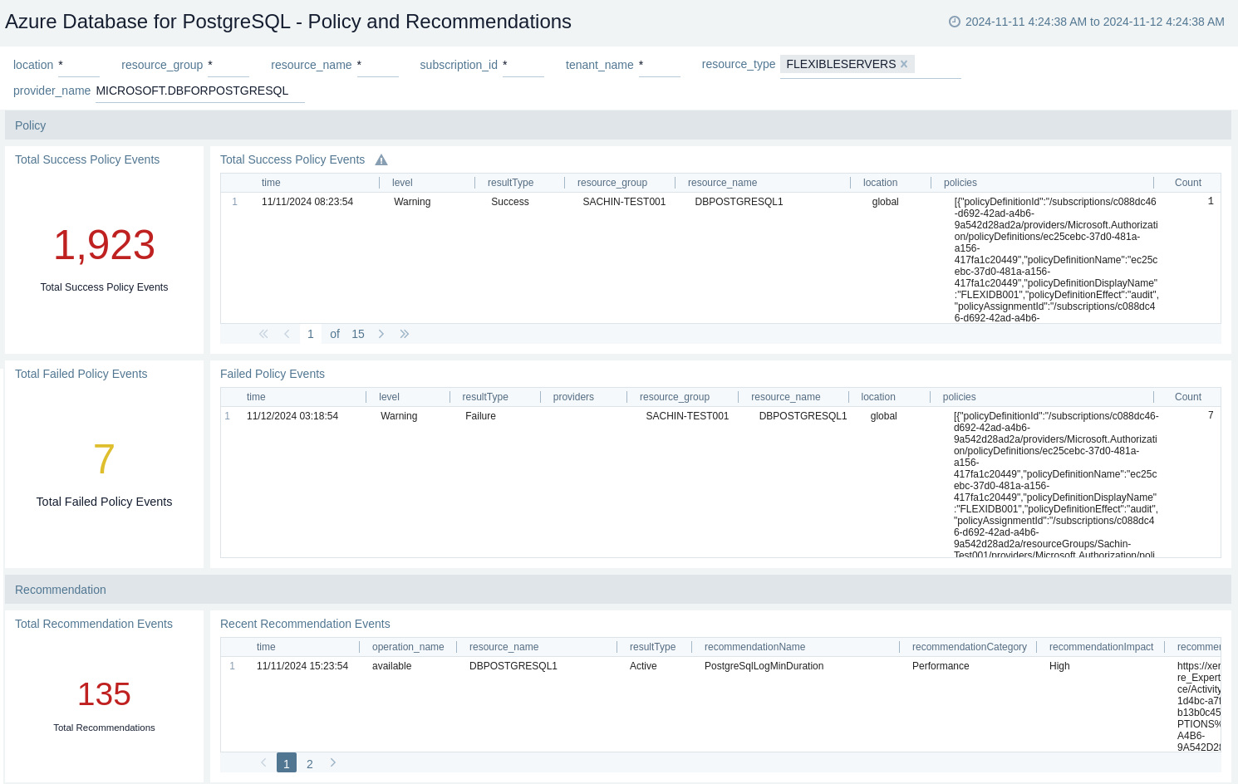Go to first page of success events
The height and width of the screenshot is (784, 1238).
point(263,334)
